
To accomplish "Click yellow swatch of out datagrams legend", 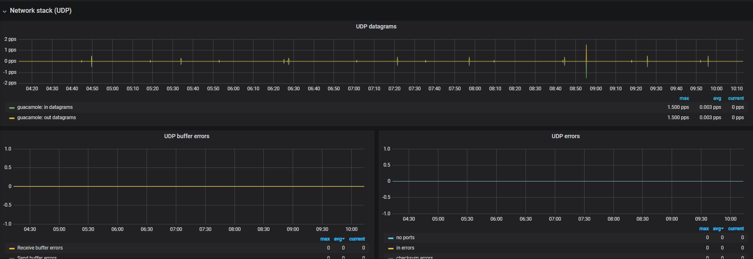I will [x=12, y=118].
